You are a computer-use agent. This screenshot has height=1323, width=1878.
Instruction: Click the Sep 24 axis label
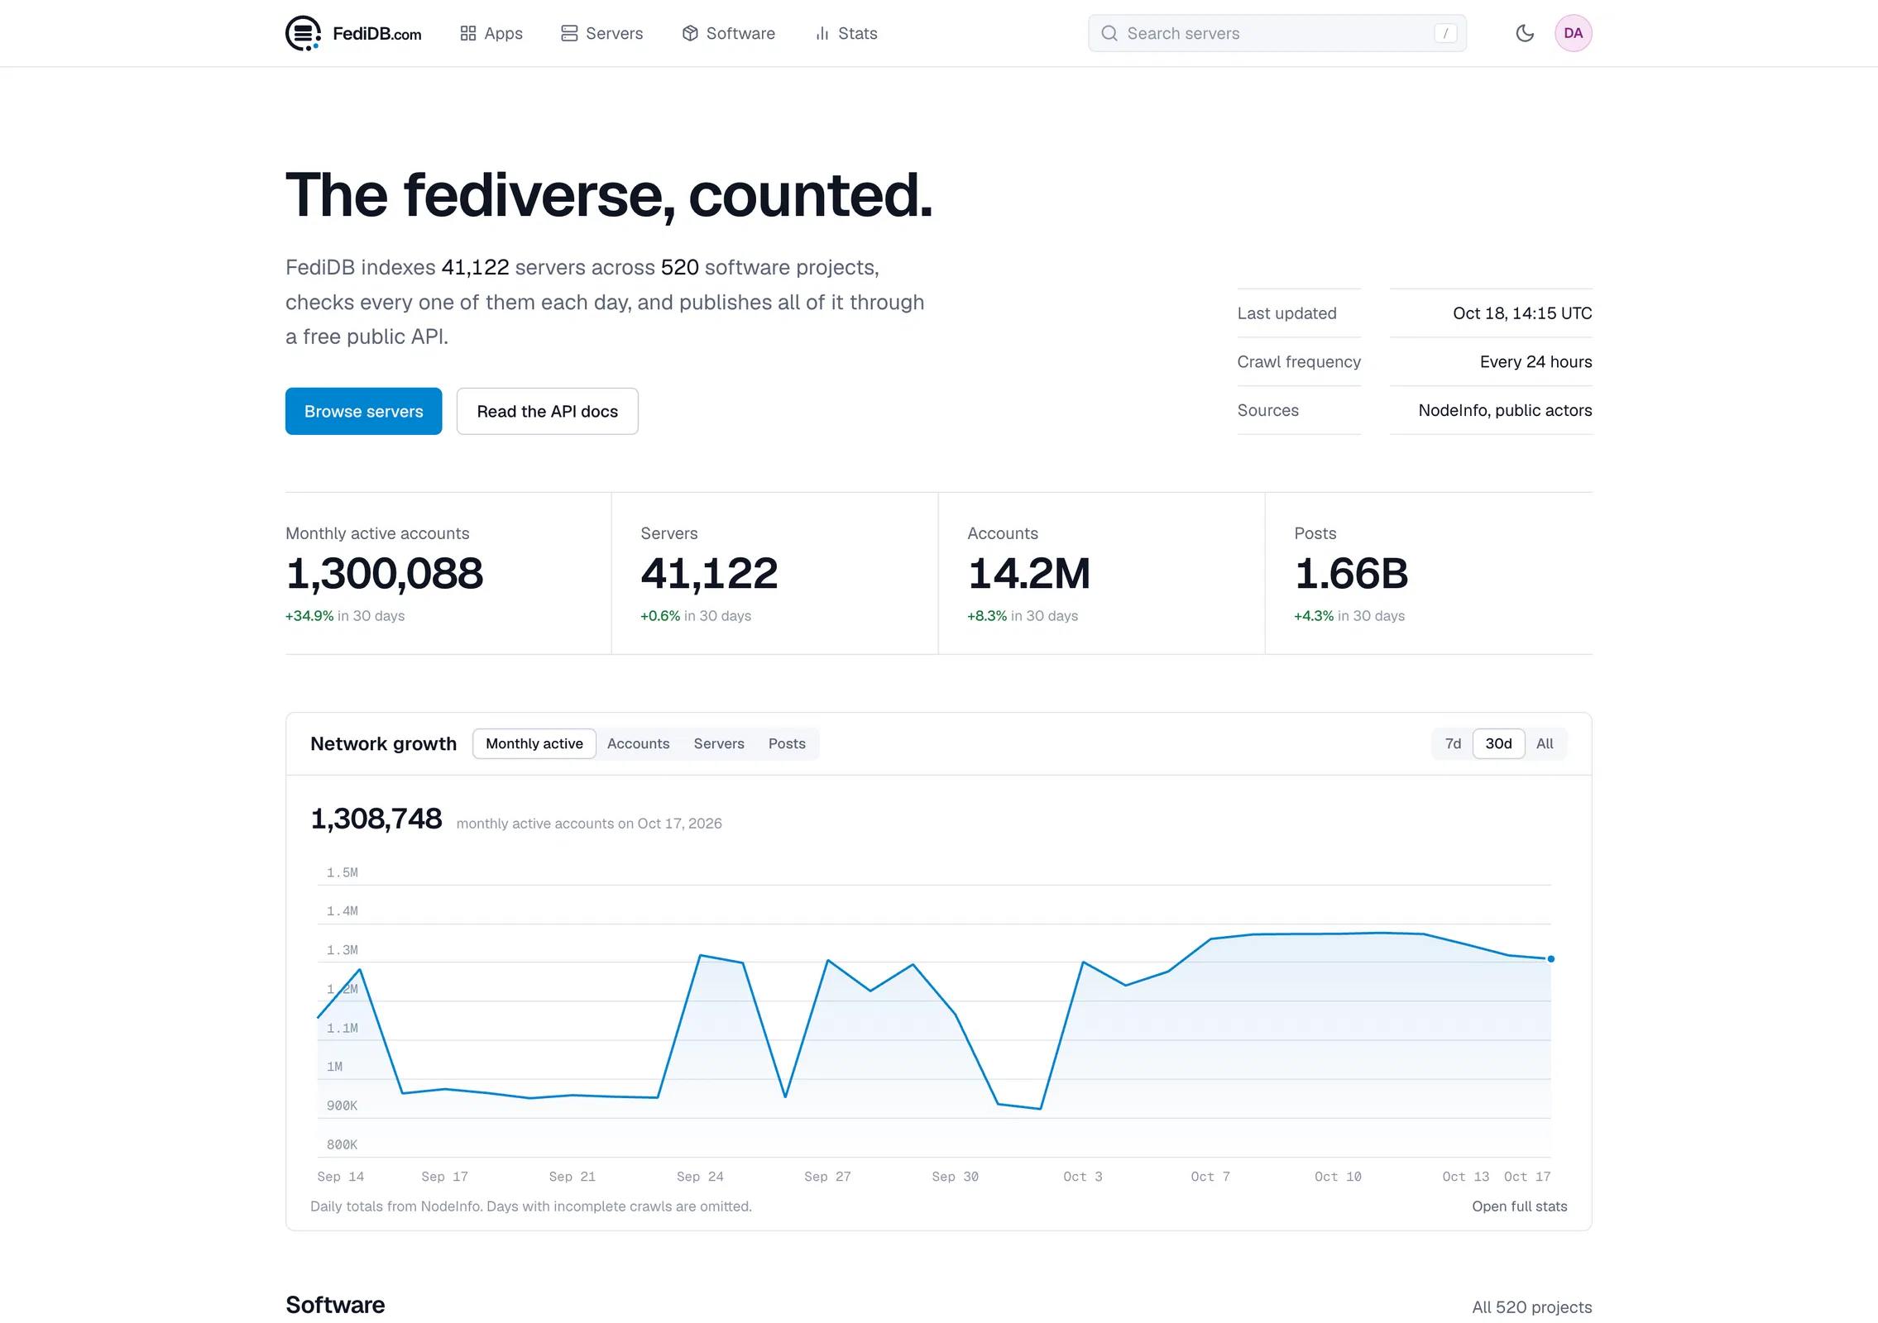[x=700, y=1177]
